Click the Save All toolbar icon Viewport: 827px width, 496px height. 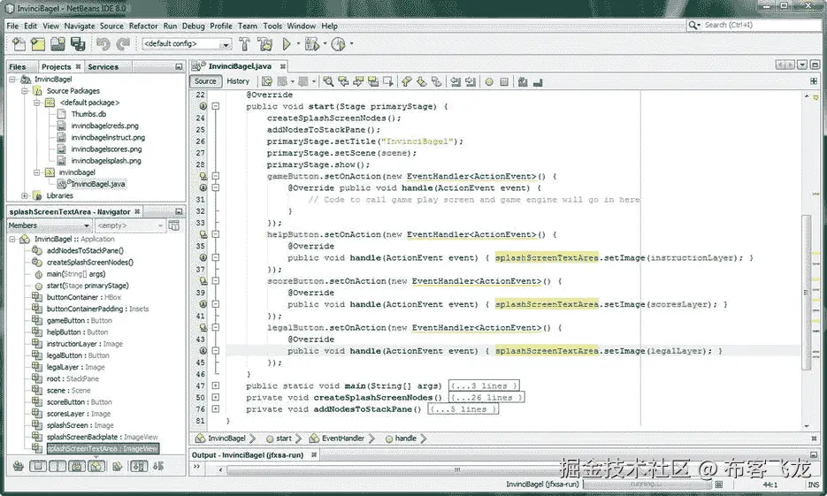tap(78, 44)
